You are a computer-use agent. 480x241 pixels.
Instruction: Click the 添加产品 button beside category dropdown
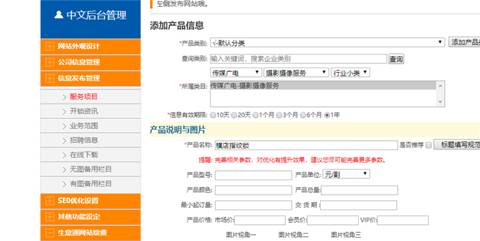coord(465,42)
